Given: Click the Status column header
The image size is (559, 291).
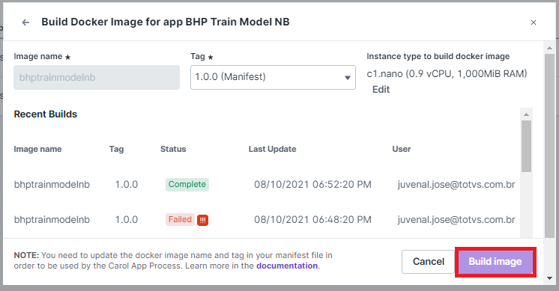Looking at the screenshot, I should (x=173, y=149).
